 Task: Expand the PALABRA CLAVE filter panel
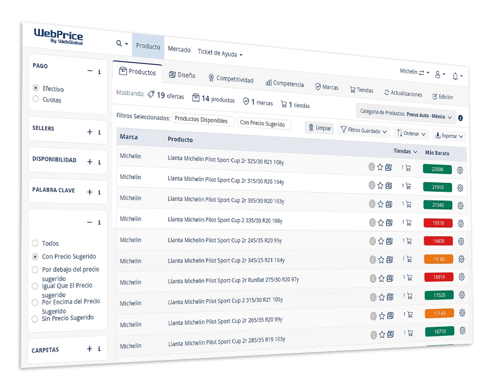point(90,192)
